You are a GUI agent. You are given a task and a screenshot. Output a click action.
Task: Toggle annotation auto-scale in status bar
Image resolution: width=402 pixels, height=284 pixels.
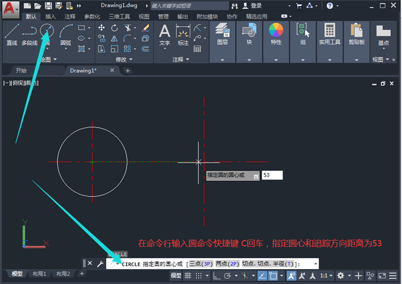coord(302,275)
